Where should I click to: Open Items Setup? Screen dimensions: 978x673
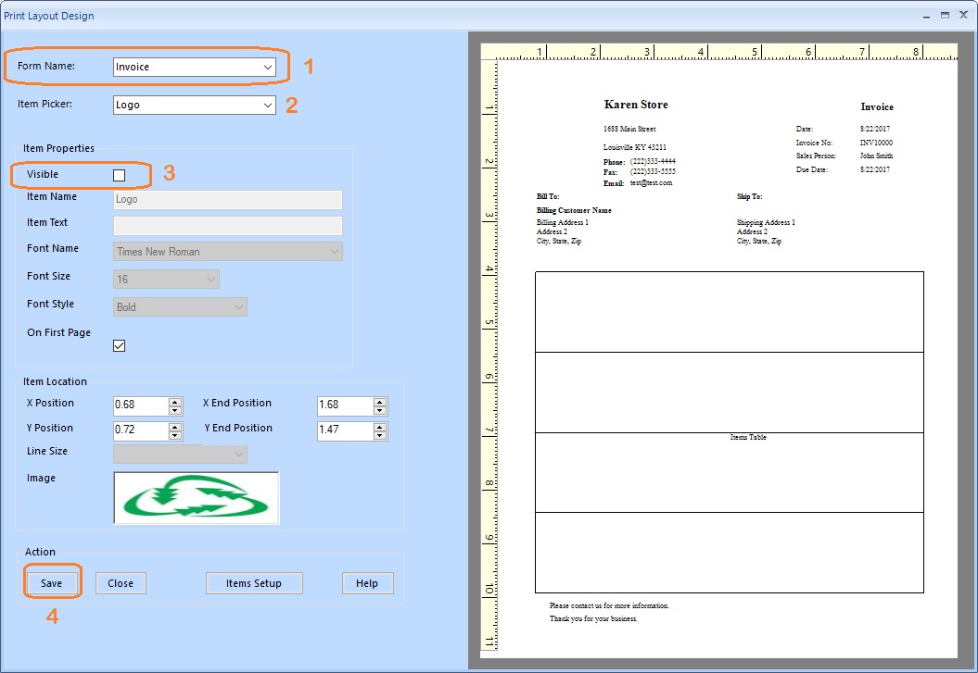click(x=254, y=583)
